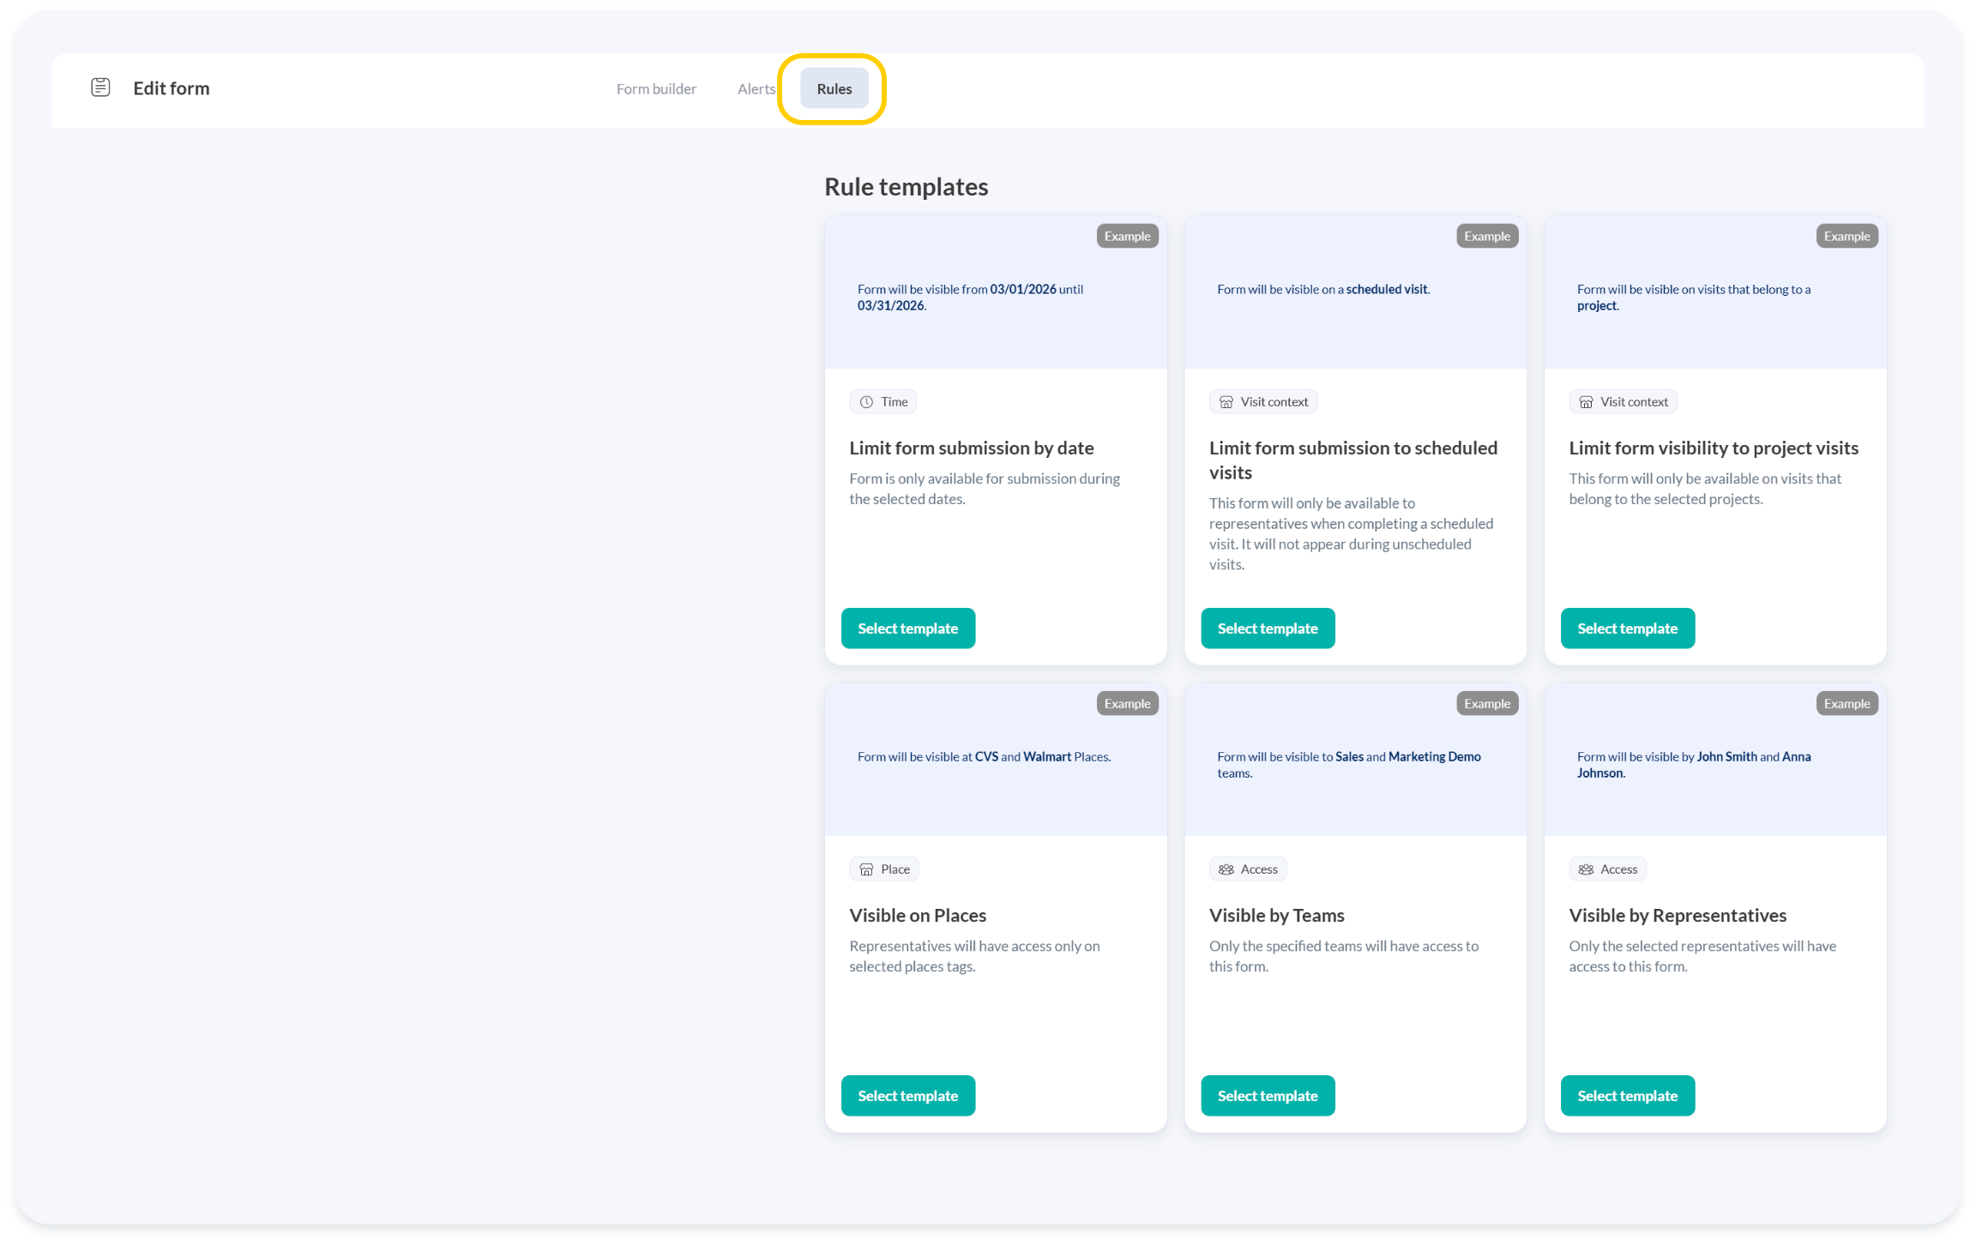Select template for Visible by Teams

(x=1267, y=1096)
